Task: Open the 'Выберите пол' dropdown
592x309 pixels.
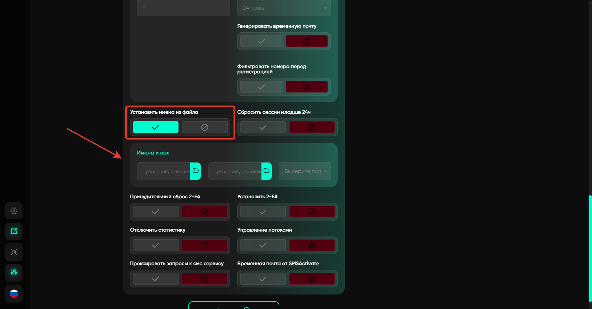Action: pyautogui.click(x=305, y=171)
